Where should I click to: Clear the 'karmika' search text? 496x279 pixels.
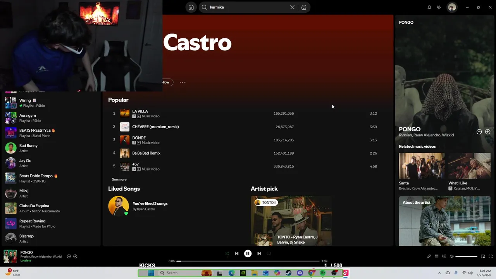[x=292, y=7]
